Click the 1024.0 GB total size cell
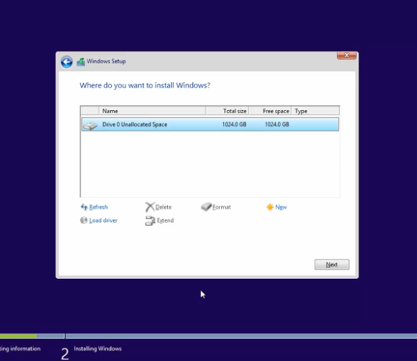The height and width of the screenshot is (361, 417). [x=234, y=124]
